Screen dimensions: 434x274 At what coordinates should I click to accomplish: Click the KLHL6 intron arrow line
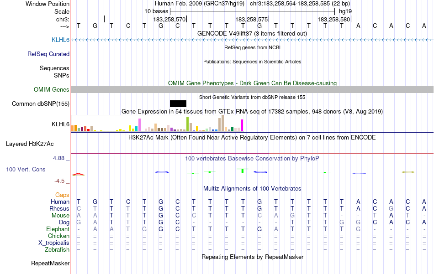[x=252, y=40]
